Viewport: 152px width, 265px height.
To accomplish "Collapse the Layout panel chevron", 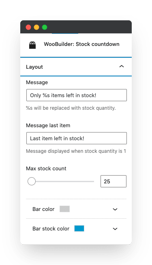I will click(x=122, y=66).
